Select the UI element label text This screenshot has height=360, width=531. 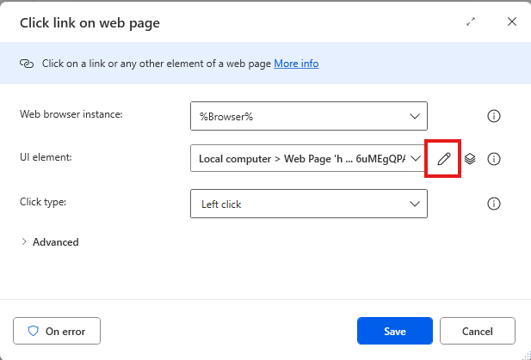pyautogui.click(x=46, y=157)
